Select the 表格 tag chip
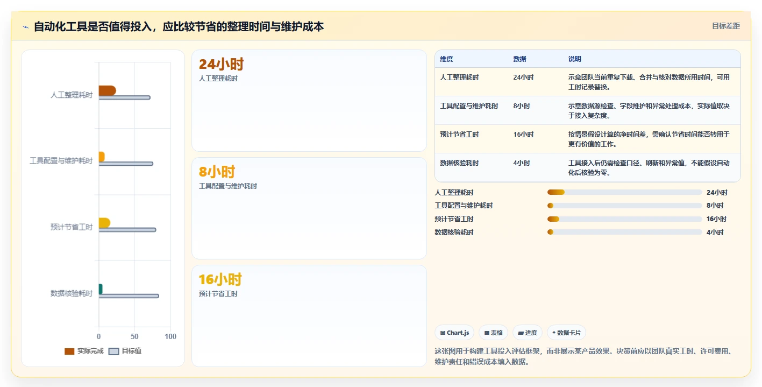 [x=493, y=333]
